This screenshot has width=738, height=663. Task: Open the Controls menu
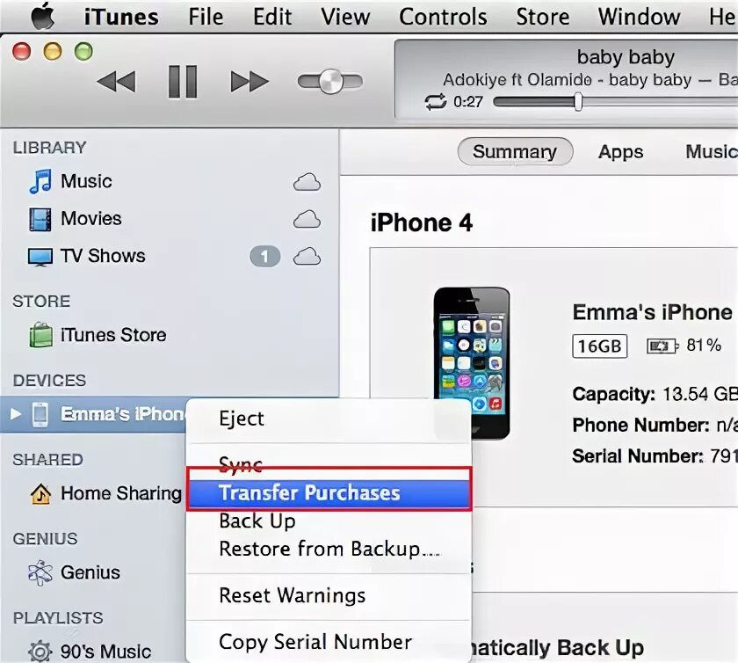(443, 17)
